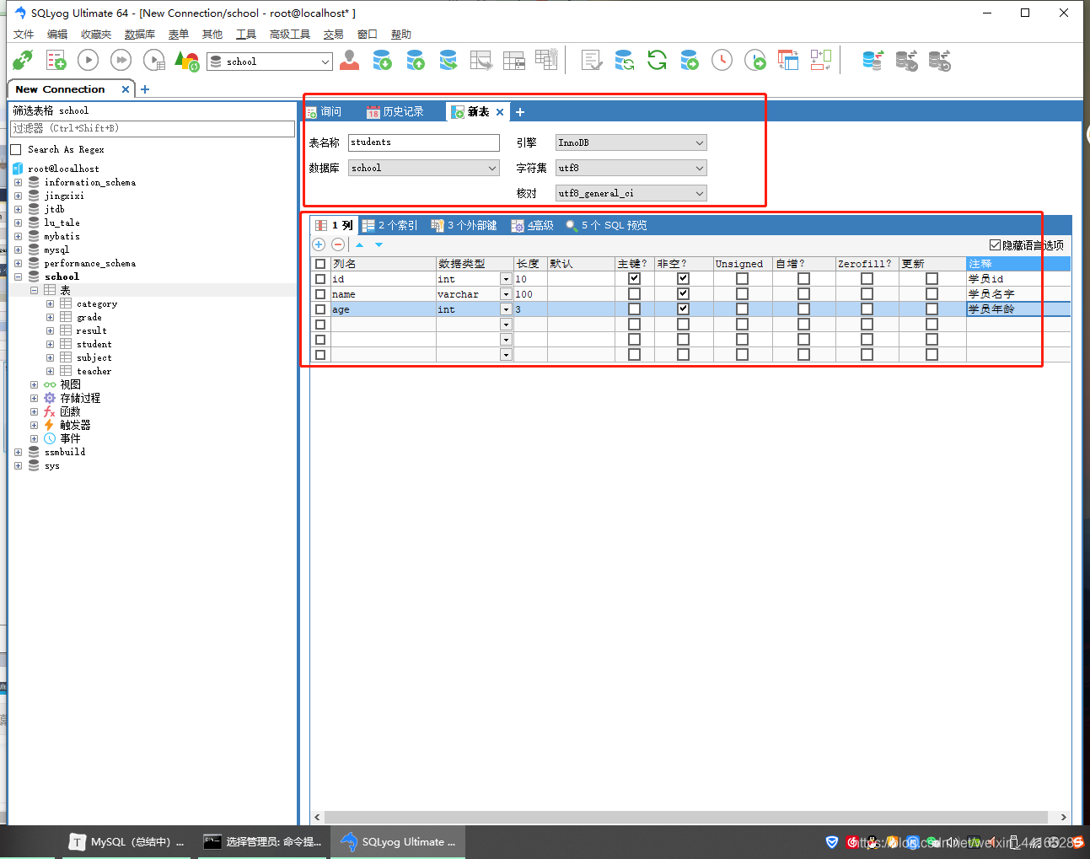The width and height of the screenshot is (1090, 859).
Task: Close the 新表 tab
Action: 500,111
